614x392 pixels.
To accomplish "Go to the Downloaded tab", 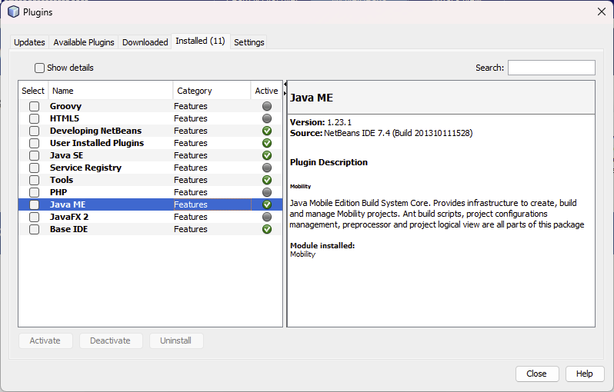I will click(x=145, y=42).
